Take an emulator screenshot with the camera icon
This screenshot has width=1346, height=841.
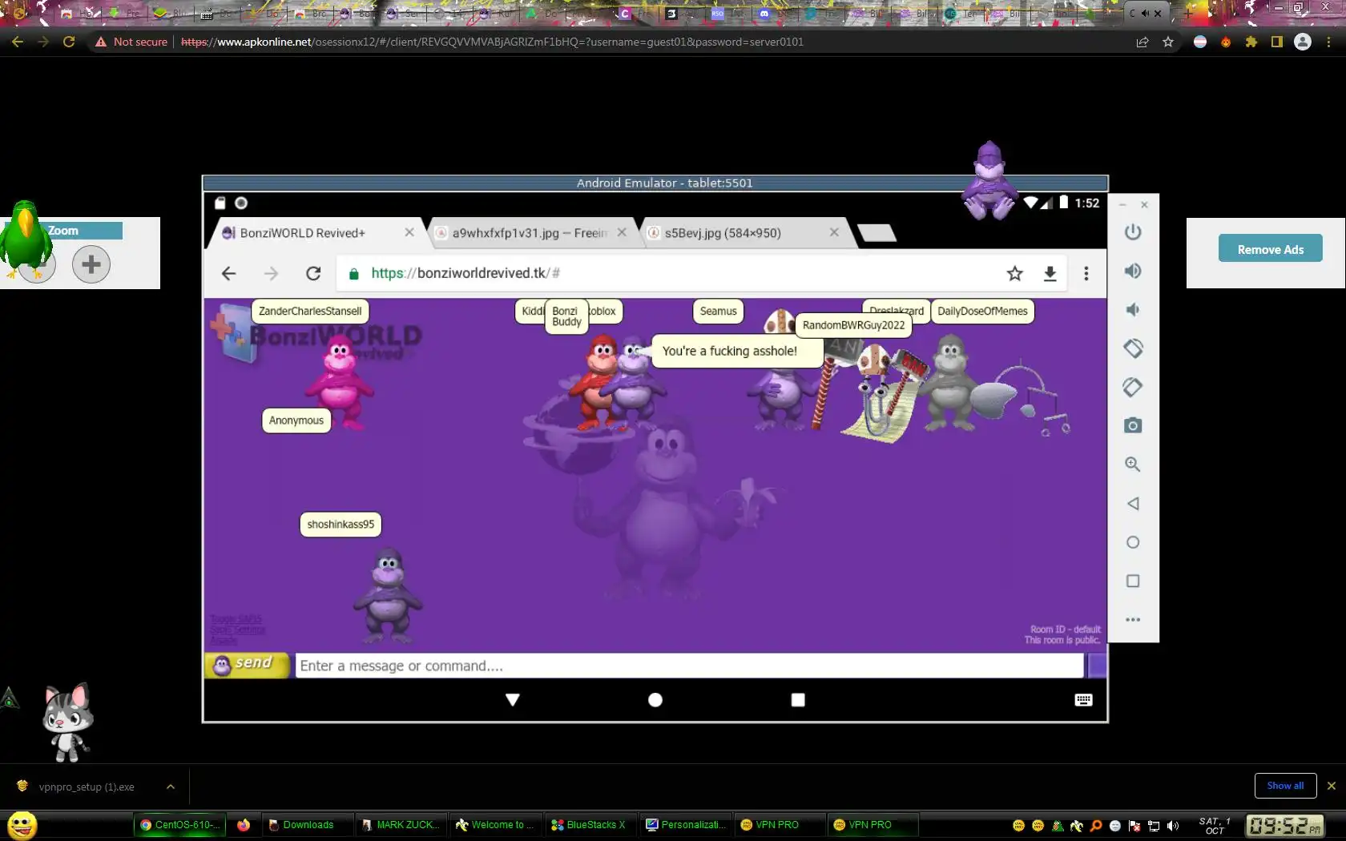coord(1132,425)
